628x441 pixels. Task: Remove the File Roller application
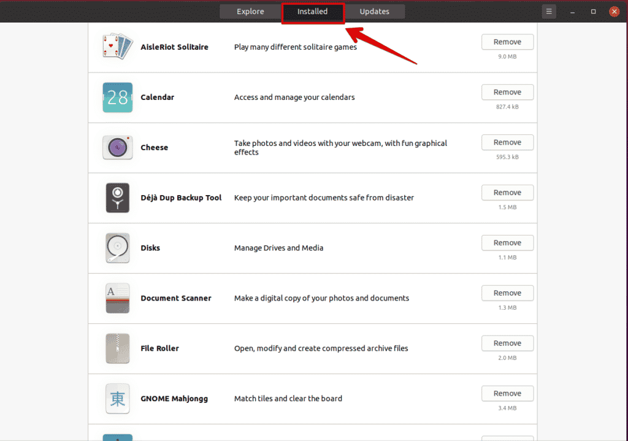507,343
